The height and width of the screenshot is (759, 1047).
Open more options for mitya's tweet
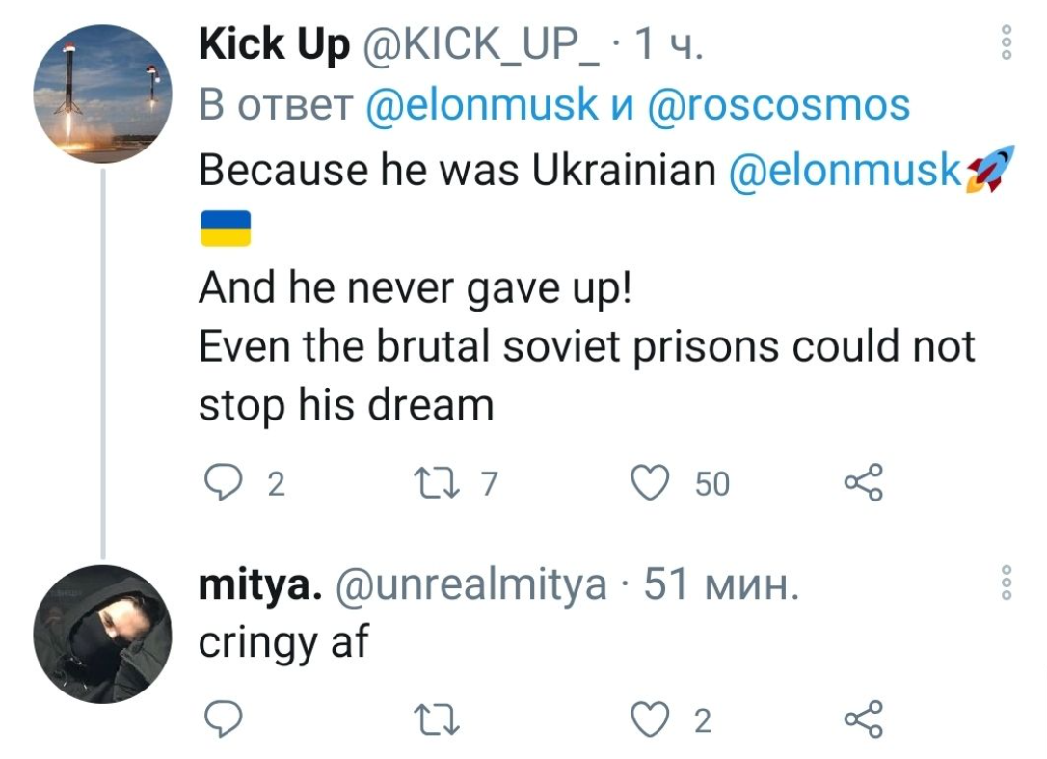pos(1005,584)
